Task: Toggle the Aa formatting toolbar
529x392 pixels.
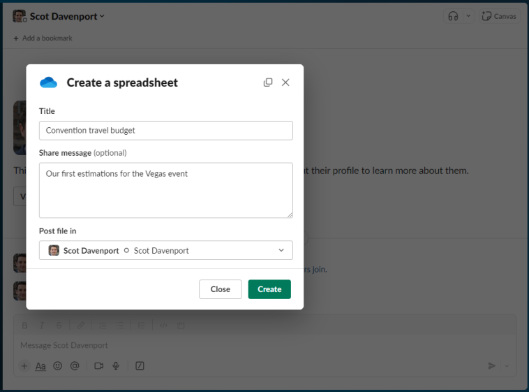Action: coord(40,366)
